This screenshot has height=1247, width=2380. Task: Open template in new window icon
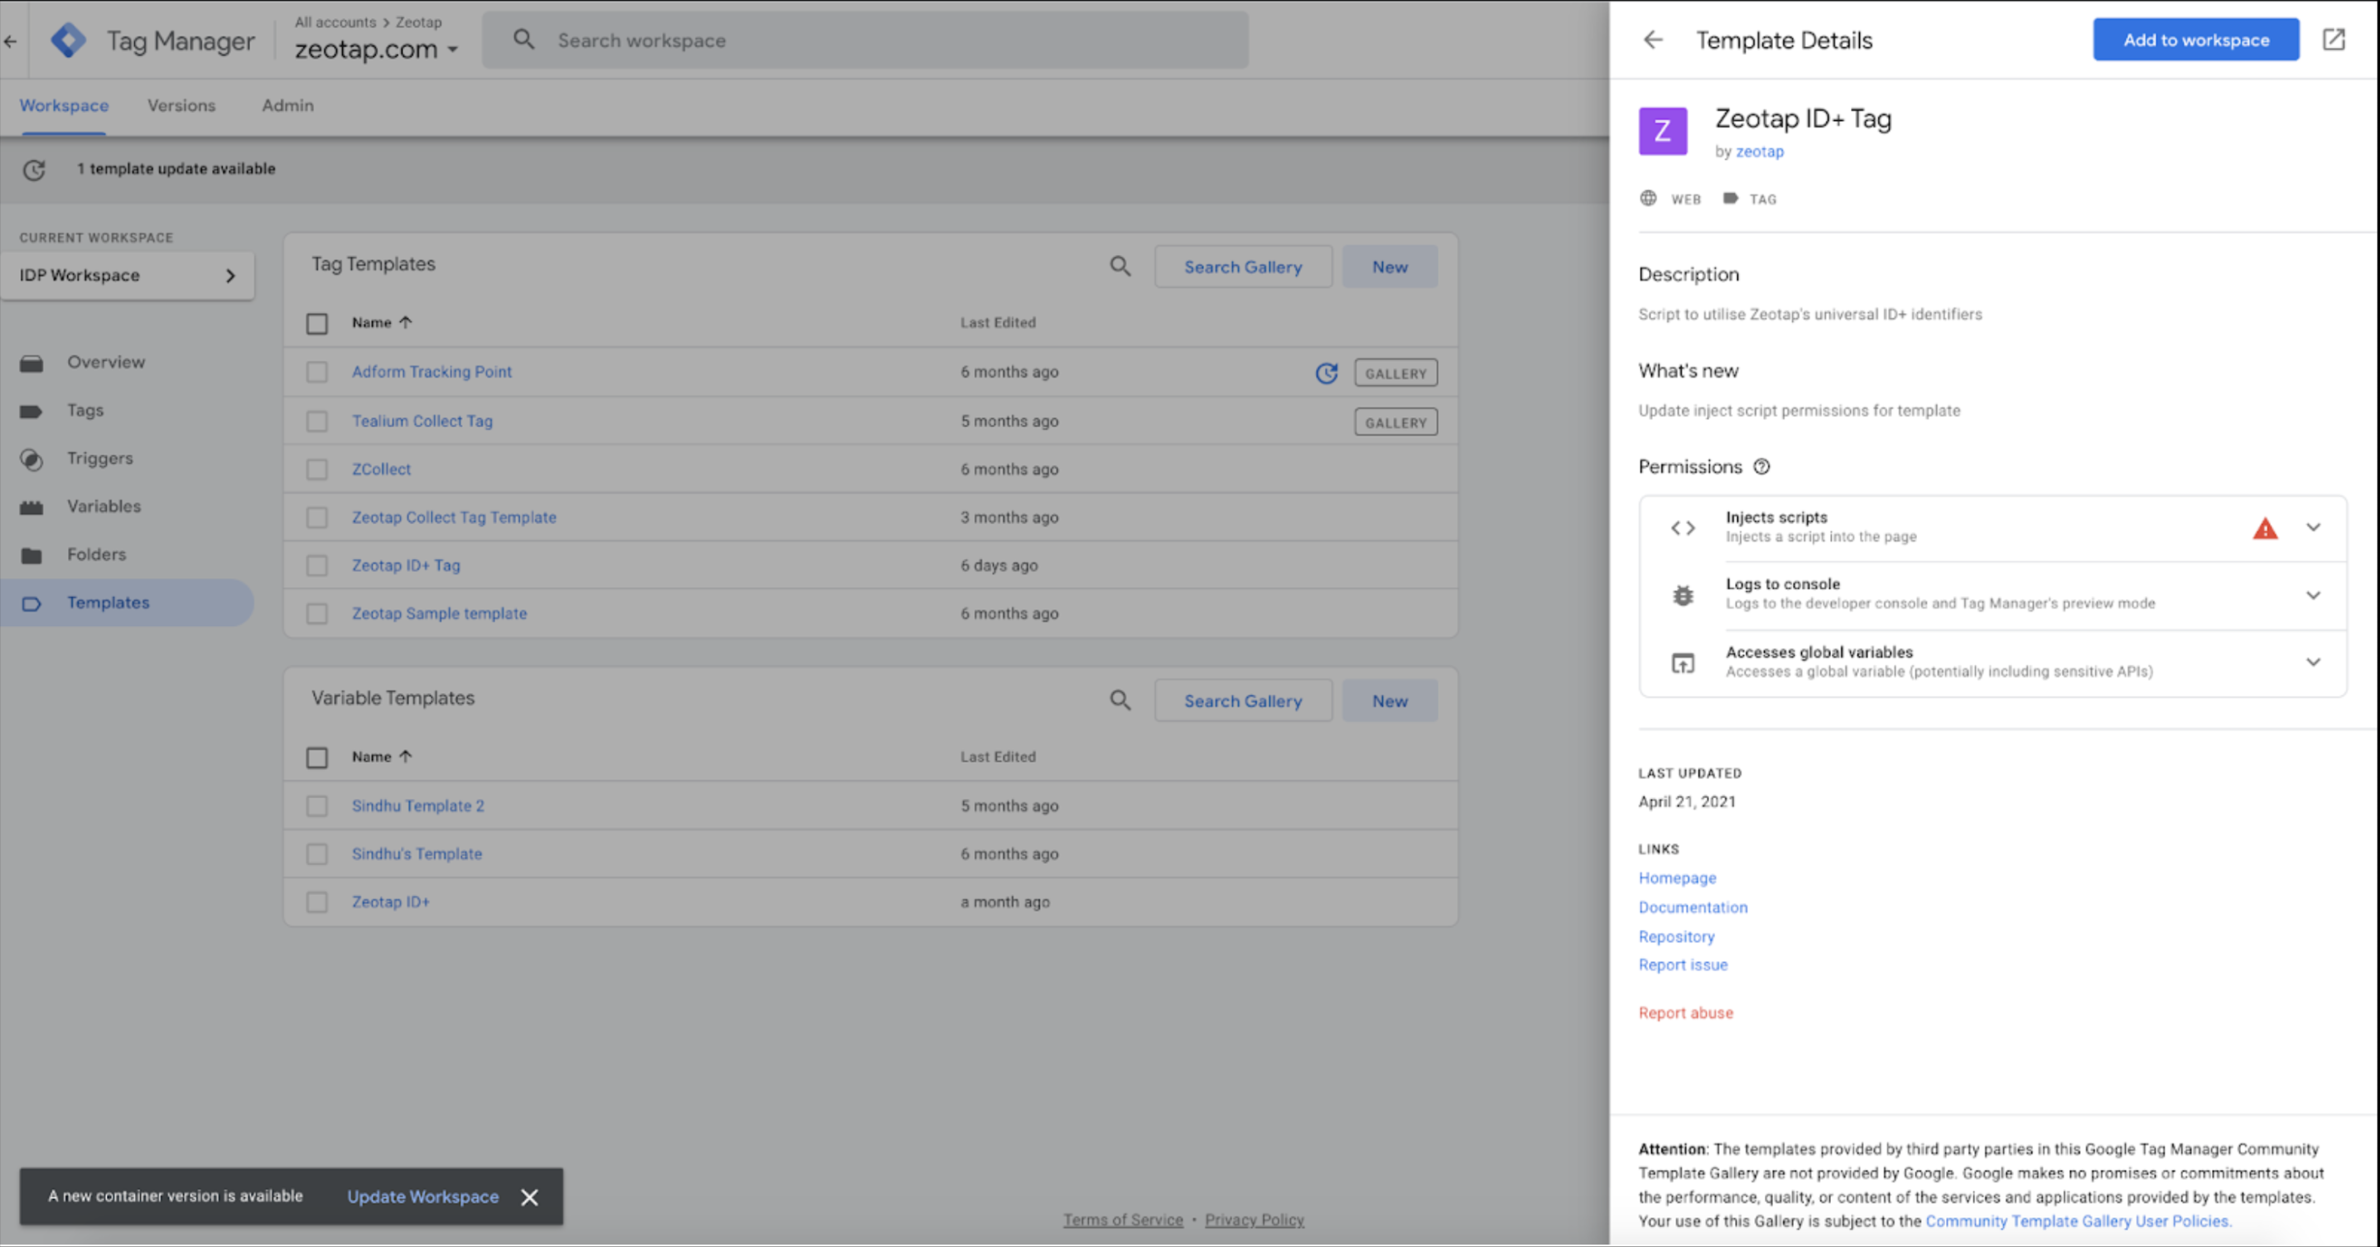tap(2333, 40)
